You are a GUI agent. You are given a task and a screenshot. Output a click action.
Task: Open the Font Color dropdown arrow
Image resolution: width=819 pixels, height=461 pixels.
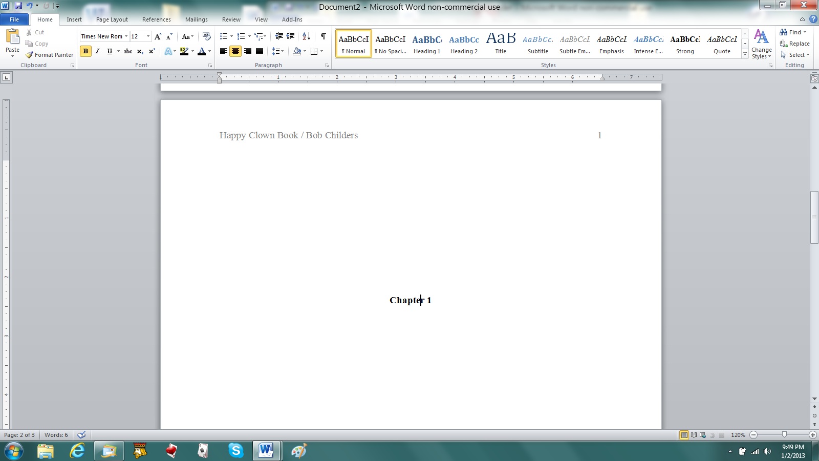point(209,51)
